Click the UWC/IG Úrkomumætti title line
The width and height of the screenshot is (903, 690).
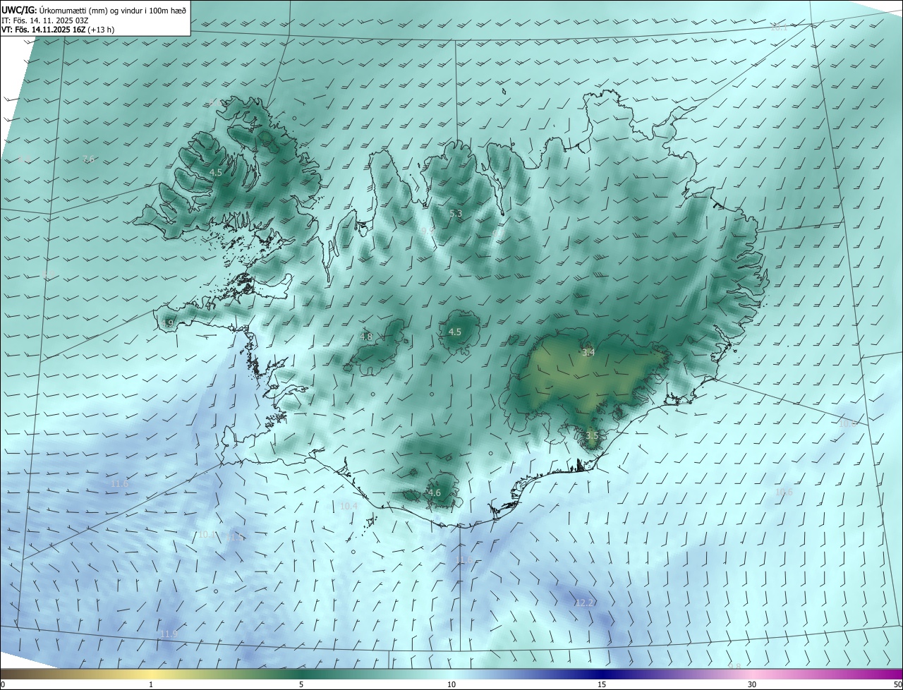pos(94,10)
